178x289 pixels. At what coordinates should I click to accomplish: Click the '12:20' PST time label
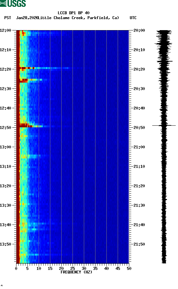pos(6,69)
